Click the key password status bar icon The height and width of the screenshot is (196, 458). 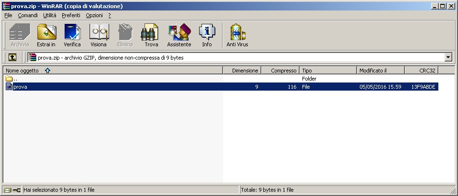pos(17,190)
